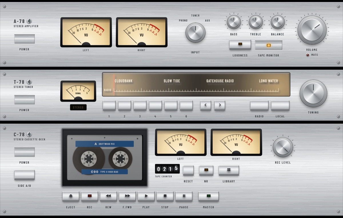Image resolution: width=343 pixels, height=218 pixels.
Task: Switch tuner to LOCAL mode
Action: click(x=280, y=105)
